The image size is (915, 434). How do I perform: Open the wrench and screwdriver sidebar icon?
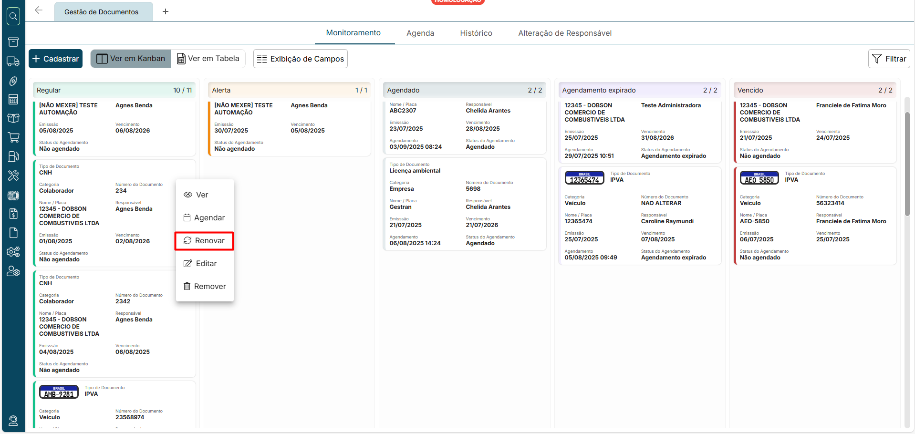(13, 176)
